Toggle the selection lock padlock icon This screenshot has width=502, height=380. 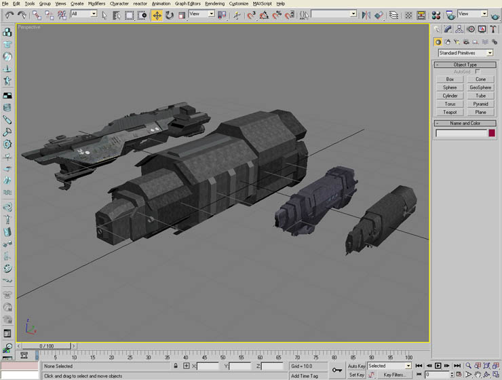pyautogui.click(x=176, y=366)
